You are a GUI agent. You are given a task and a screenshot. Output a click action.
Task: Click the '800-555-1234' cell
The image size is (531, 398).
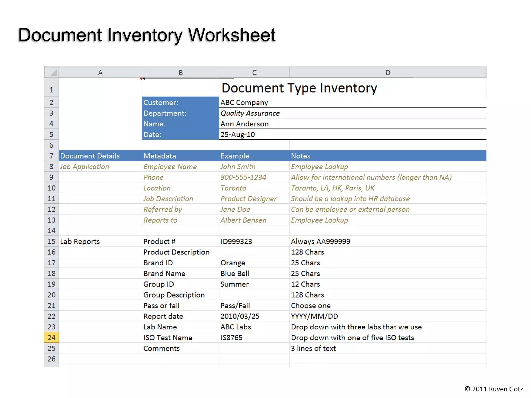[x=254, y=177]
